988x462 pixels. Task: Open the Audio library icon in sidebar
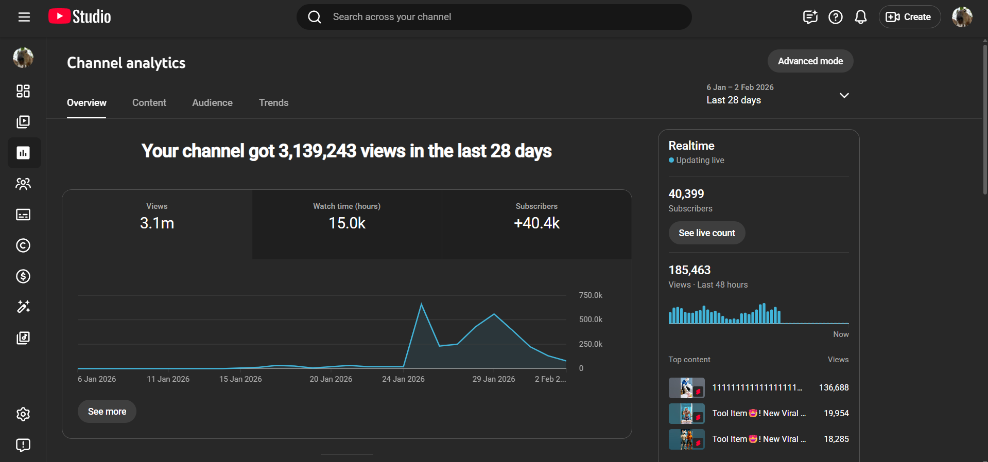click(x=23, y=338)
